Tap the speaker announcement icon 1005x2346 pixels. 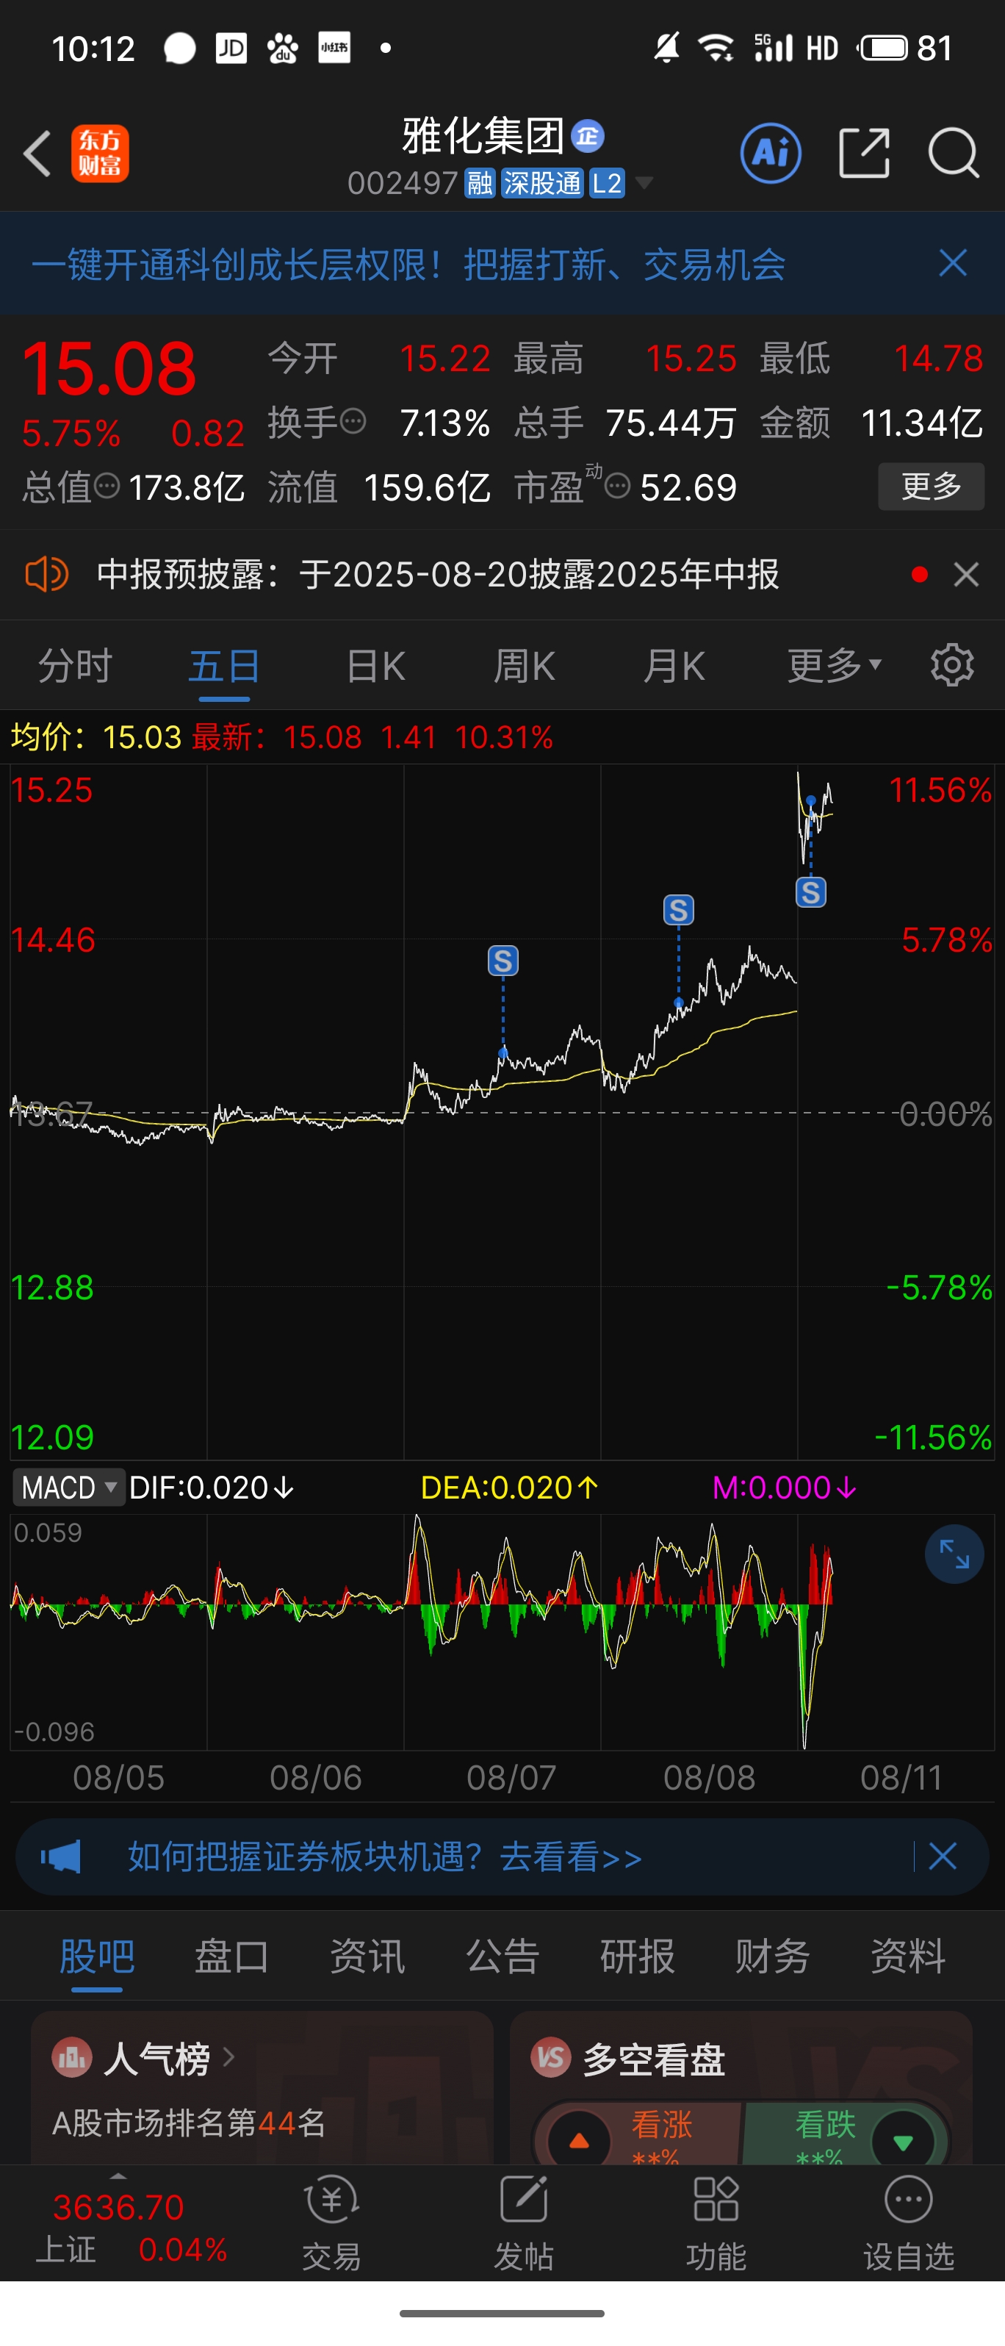[46, 575]
